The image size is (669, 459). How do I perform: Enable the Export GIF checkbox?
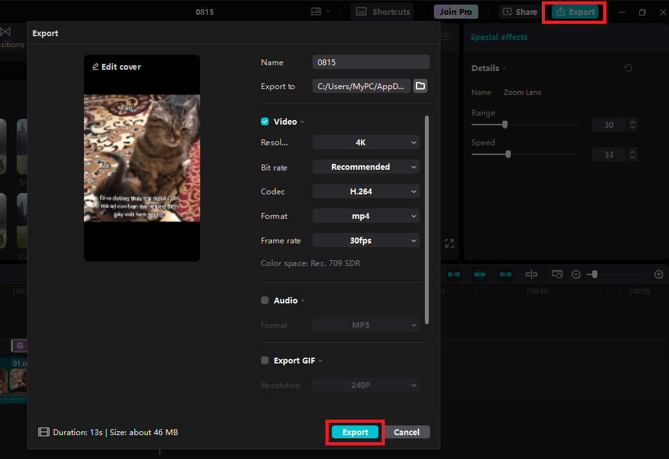[265, 360]
